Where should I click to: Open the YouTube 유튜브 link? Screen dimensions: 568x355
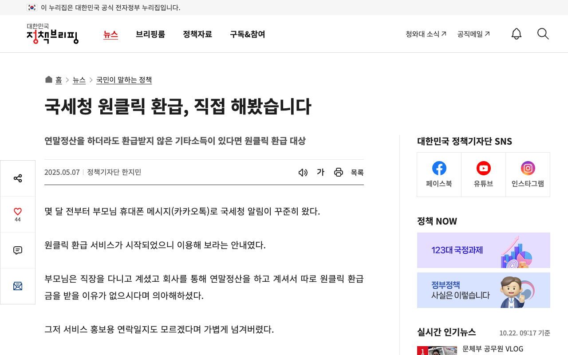pyautogui.click(x=484, y=175)
